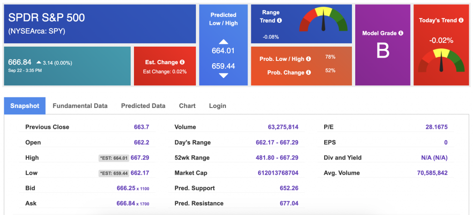473x215 pixels.
Task: Click the up arrow above 664.01
Action: click(223, 42)
